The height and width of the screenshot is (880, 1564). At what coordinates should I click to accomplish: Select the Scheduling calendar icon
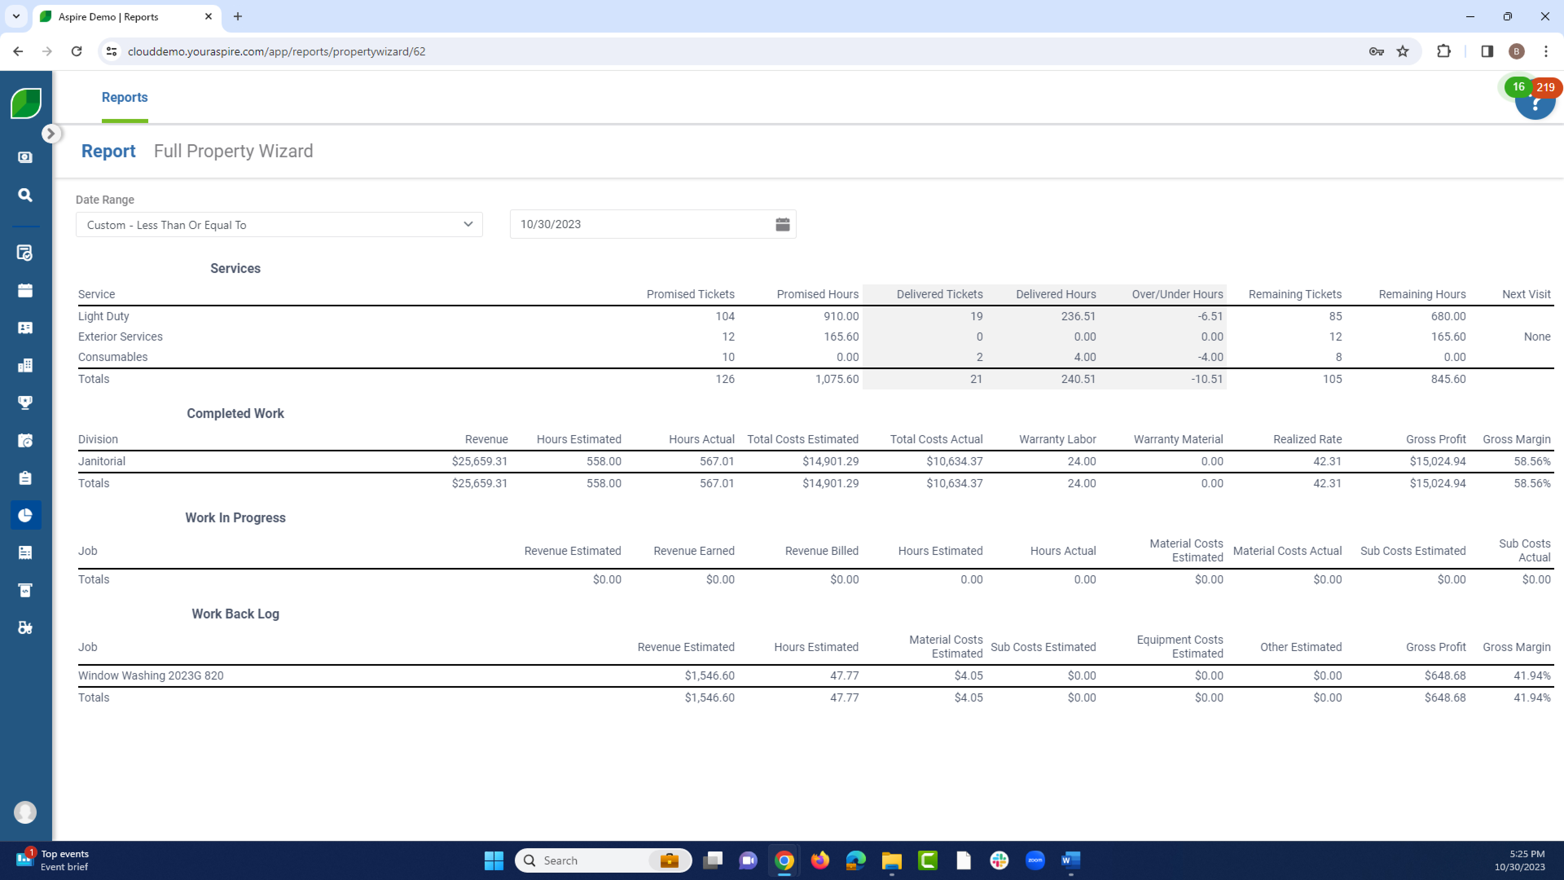coord(25,290)
